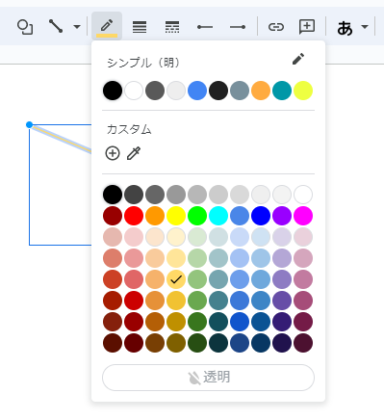Set line color to 透明
The image size is (384, 420).
pos(208,378)
